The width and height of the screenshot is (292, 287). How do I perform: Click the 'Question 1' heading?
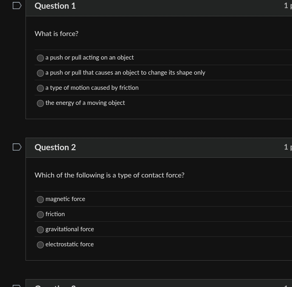point(55,6)
